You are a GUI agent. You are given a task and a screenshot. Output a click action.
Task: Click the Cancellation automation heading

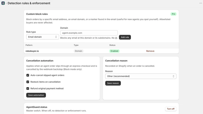pos(40,61)
